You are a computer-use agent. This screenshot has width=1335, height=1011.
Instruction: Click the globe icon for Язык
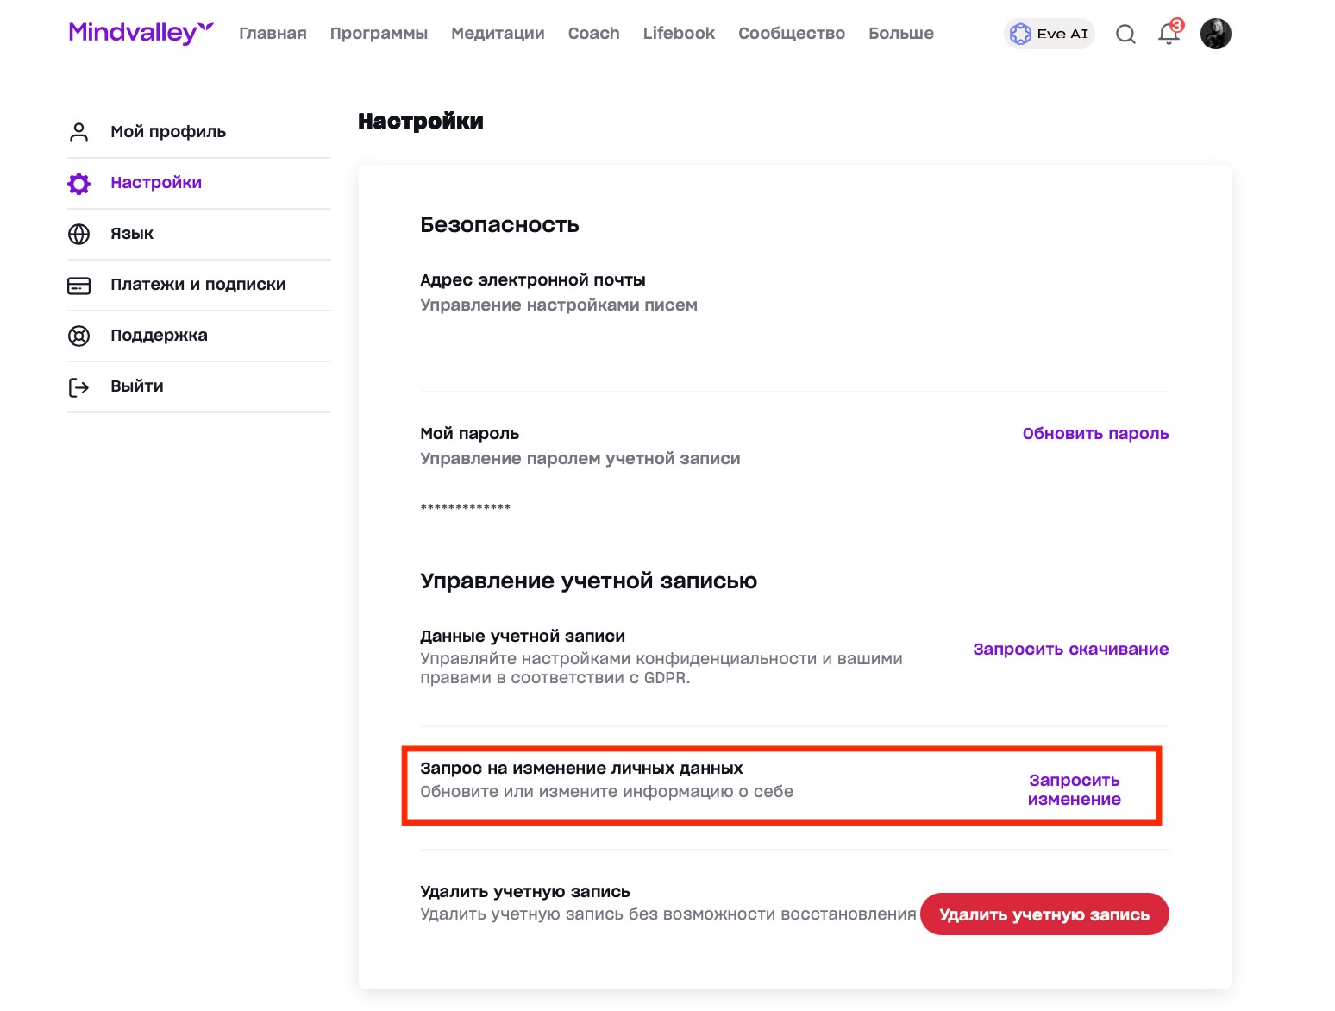[78, 234]
